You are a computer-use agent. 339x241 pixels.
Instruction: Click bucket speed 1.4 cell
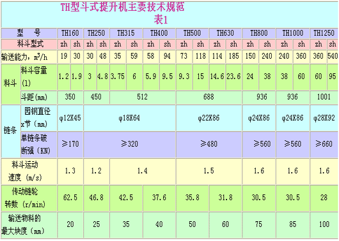(143, 171)
